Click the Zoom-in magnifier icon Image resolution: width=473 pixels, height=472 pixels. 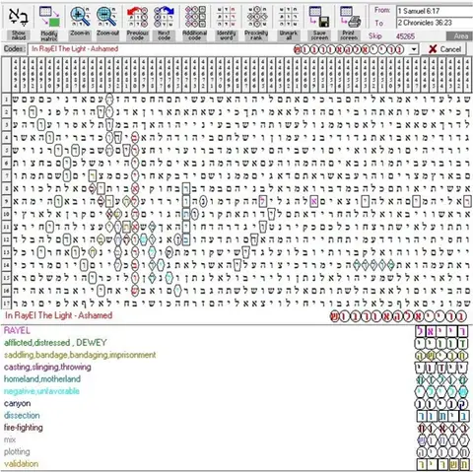point(80,17)
